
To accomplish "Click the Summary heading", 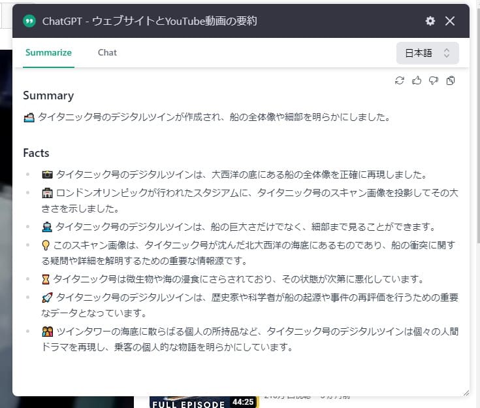I will (48, 95).
